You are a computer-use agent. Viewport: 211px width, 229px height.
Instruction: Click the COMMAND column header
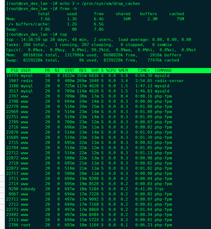[x=163, y=70]
